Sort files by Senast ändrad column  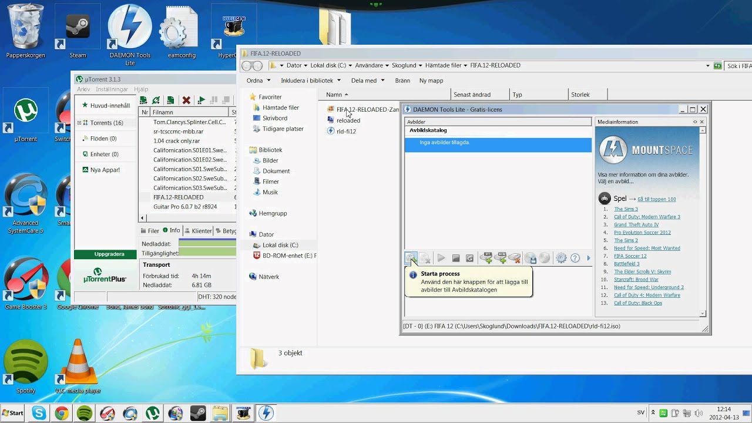480,95
